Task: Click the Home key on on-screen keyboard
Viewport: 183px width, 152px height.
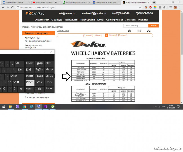Action: [30, 64]
